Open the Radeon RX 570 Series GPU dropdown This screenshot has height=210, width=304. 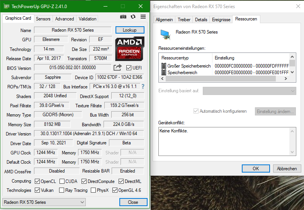tap(44, 202)
